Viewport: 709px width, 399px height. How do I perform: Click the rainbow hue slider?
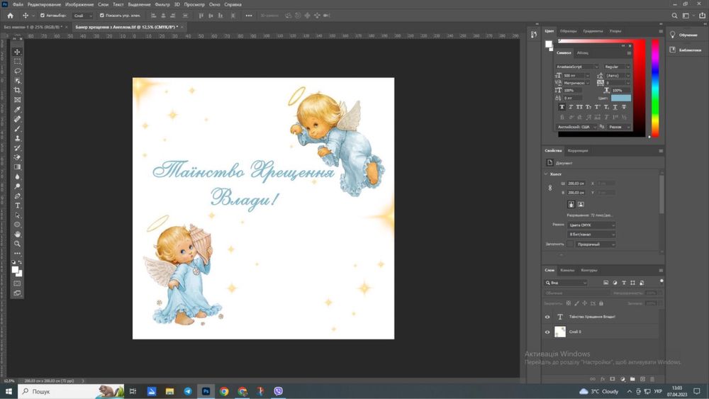pos(654,88)
